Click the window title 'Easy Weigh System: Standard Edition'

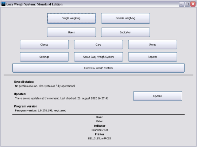pyautogui.click(x=34, y=4)
